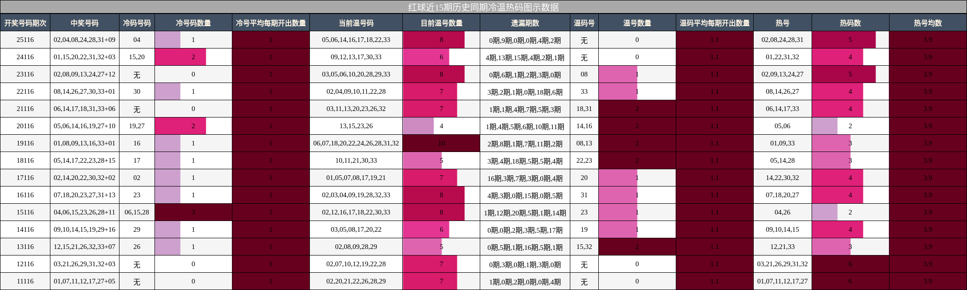The width and height of the screenshot is (967, 290).
Task: Click warm numbers cell 02,08,09,28,29
Action: (x=356, y=247)
